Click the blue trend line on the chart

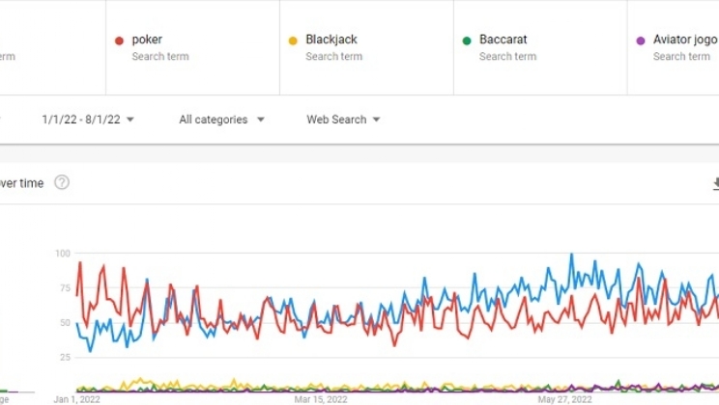pyautogui.click(x=571, y=256)
